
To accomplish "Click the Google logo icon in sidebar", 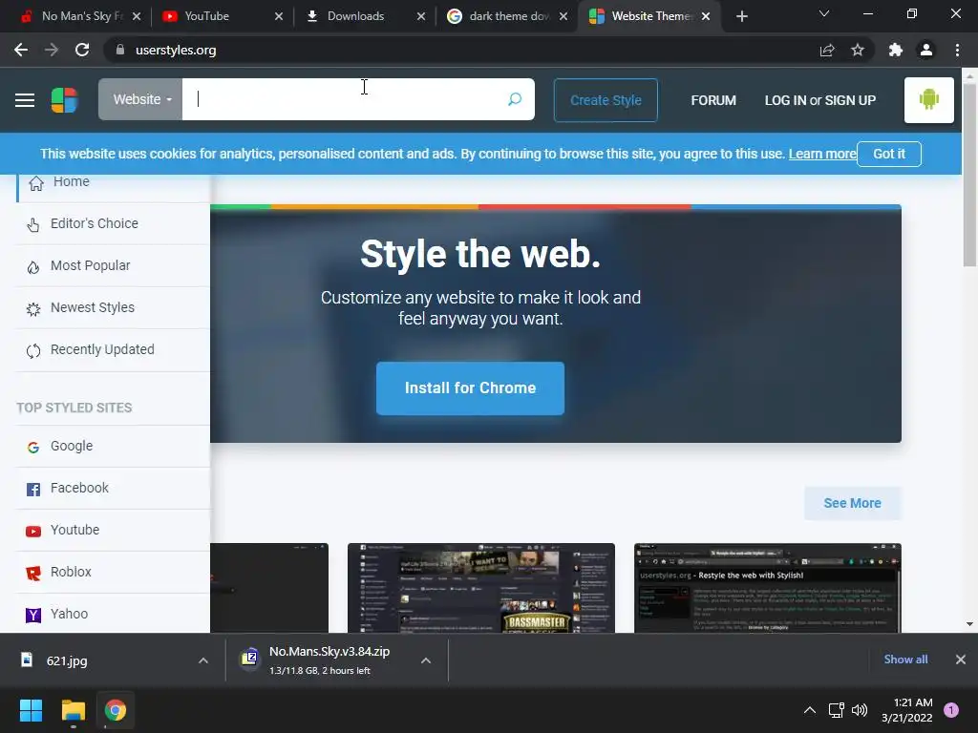I will click(x=33, y=447).
